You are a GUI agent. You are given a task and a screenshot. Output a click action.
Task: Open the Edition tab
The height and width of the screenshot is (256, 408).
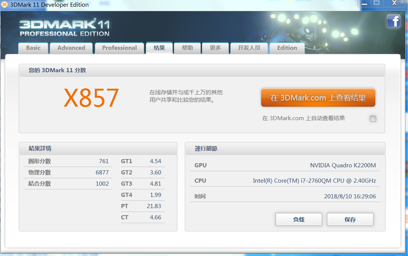[287, 48]
